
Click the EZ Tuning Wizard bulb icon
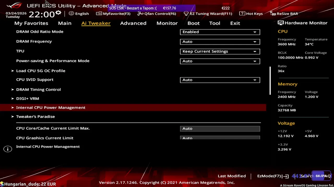tap(186, 14)
